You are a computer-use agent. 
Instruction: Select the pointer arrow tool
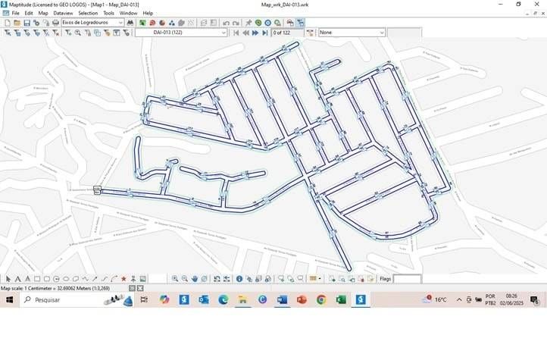pos(8,279)
